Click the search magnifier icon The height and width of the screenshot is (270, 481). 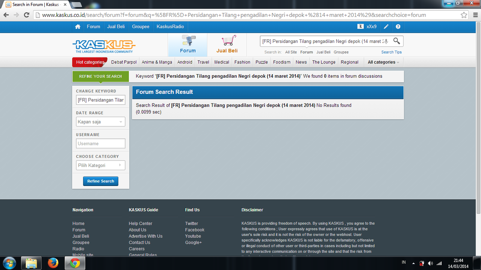coord(396,41)
